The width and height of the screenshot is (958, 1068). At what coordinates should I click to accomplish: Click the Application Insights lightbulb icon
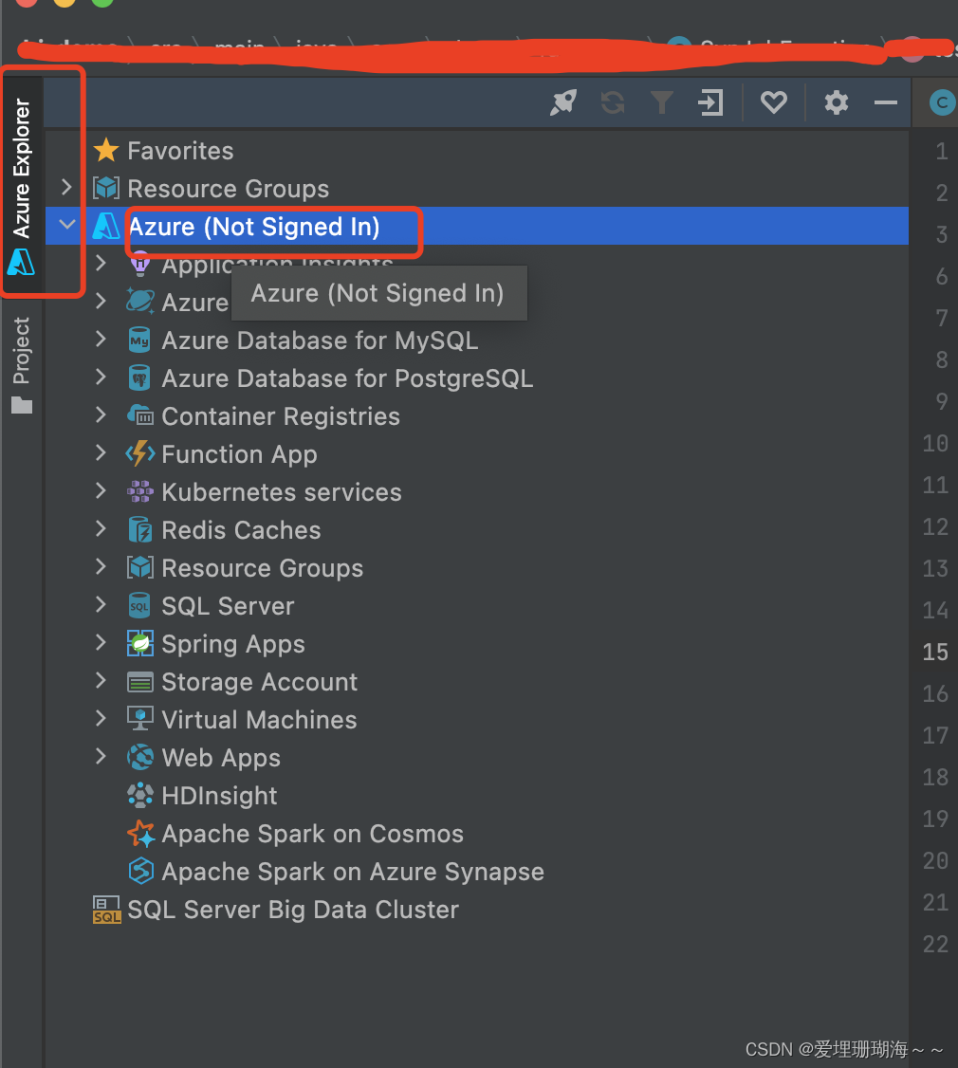pyautogui.click(x=139, y=263)
